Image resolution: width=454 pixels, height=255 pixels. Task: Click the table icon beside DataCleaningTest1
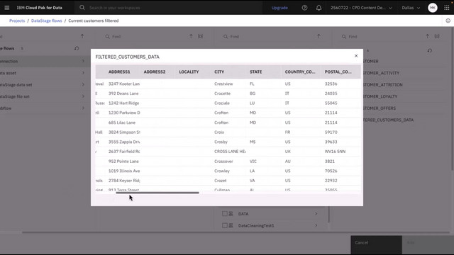click(x=231, y=225)
